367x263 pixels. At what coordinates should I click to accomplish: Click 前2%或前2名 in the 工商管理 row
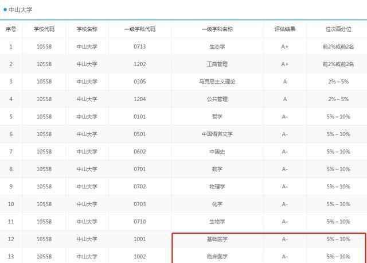pos(338,64)
